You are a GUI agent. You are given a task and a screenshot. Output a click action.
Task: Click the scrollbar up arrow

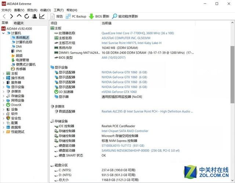click(x=232, y=23)
